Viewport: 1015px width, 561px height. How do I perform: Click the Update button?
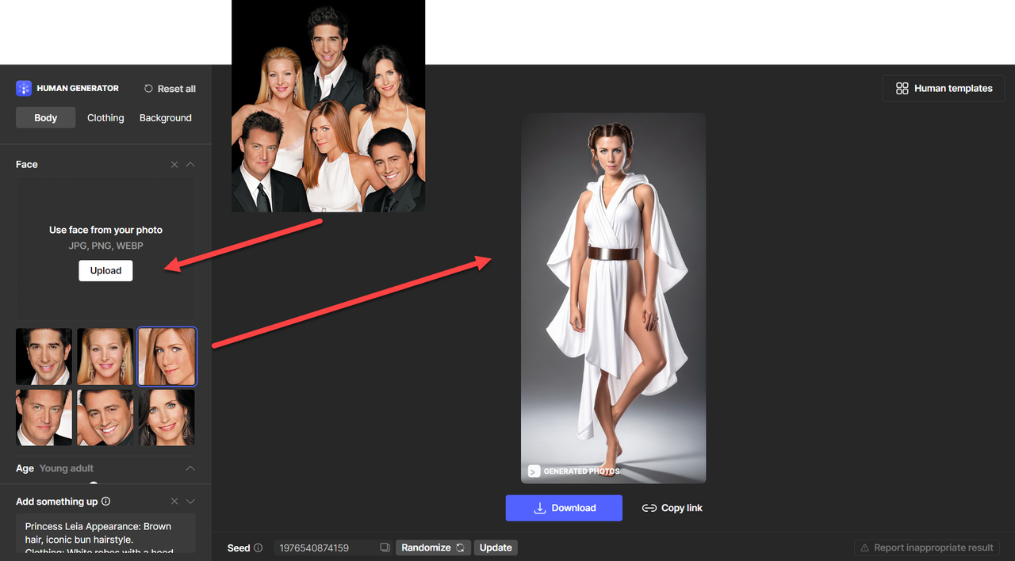pyautogui.click(x=496, y=548)
